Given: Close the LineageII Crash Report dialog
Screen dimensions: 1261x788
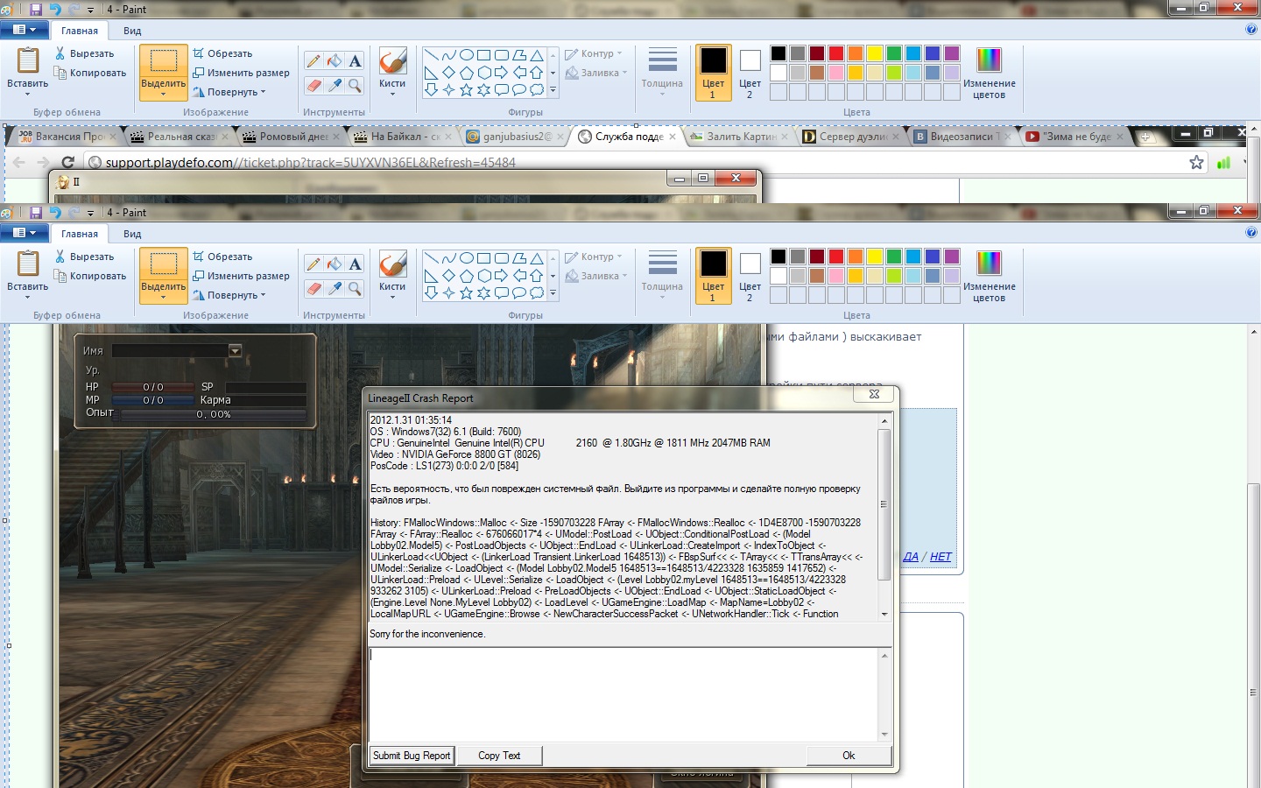Looking at the screenshot, I should click(x=874, y=395).
